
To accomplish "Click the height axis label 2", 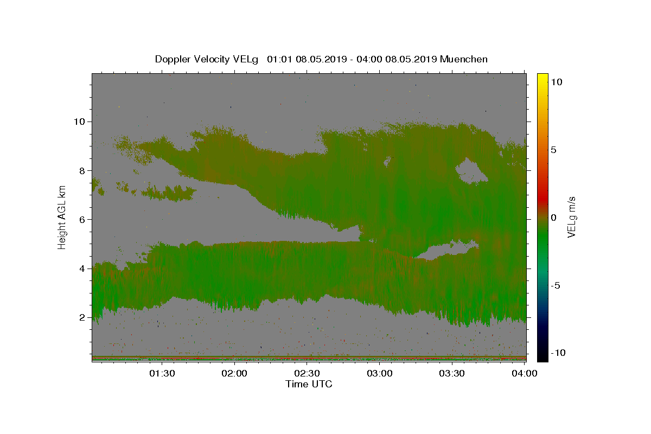I will [82, 317].
